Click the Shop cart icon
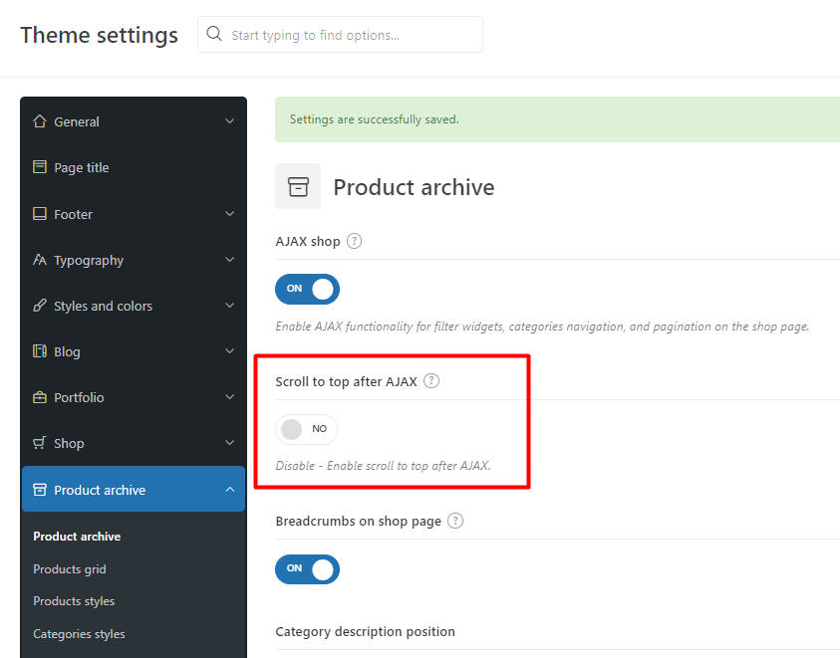 pos(40,443)
